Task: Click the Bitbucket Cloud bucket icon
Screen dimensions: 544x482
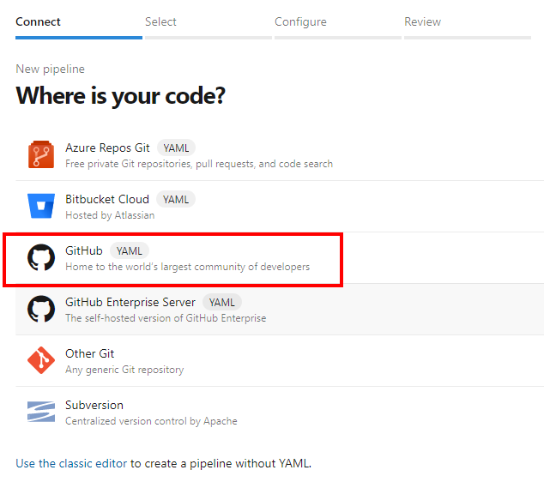Action: pyautogui.click(x=41, y=206)
